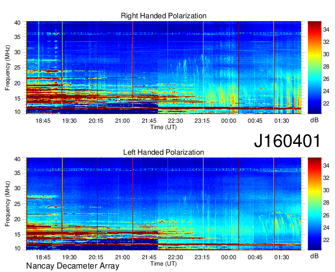
Task: Click the 30 MHz tick of right-handed plot
Action: click(17, 52)
